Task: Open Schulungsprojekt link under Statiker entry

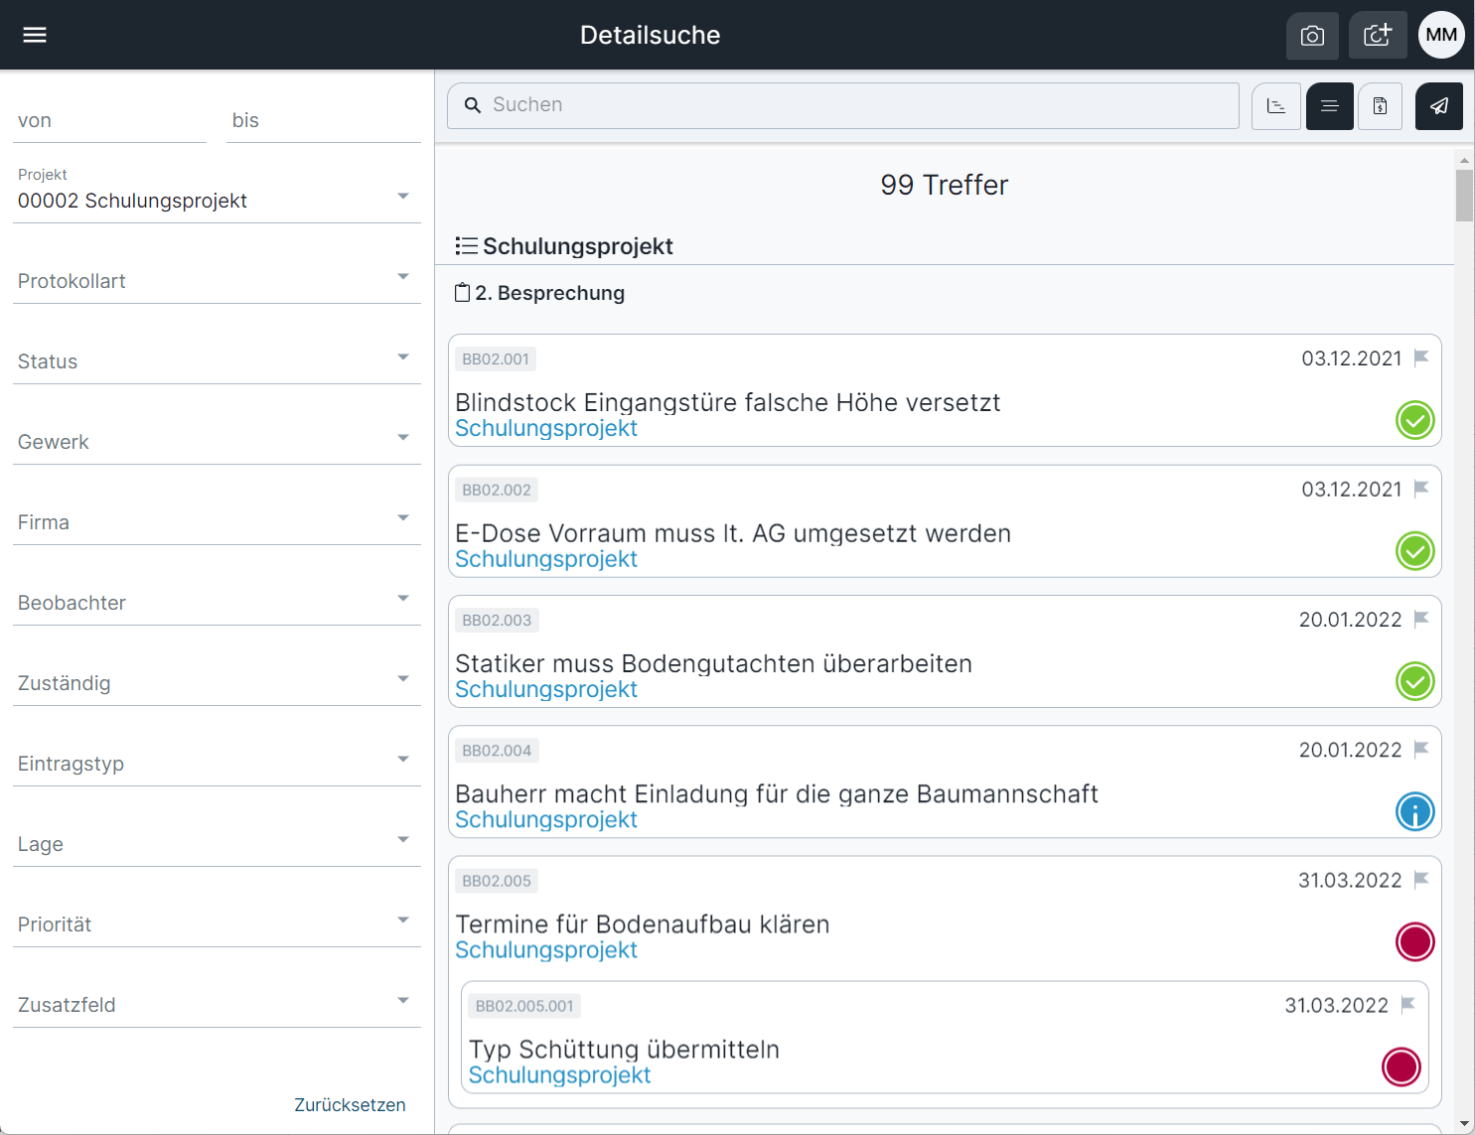Action: [x=546, y=689]
